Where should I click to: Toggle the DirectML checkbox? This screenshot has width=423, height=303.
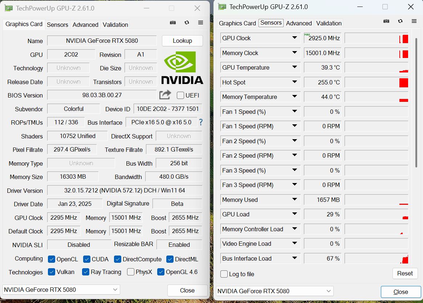click(170, 259)
